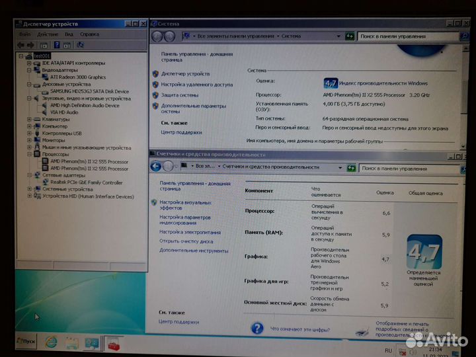The width and height of the screenshot is (476, 357).
Task: Click red toolbox taskbar icon
Action: [114, 343]
